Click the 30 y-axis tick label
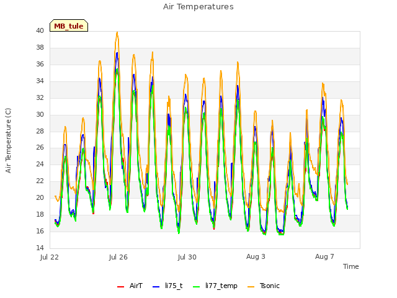397x298 pixels. tap(40, 114)
